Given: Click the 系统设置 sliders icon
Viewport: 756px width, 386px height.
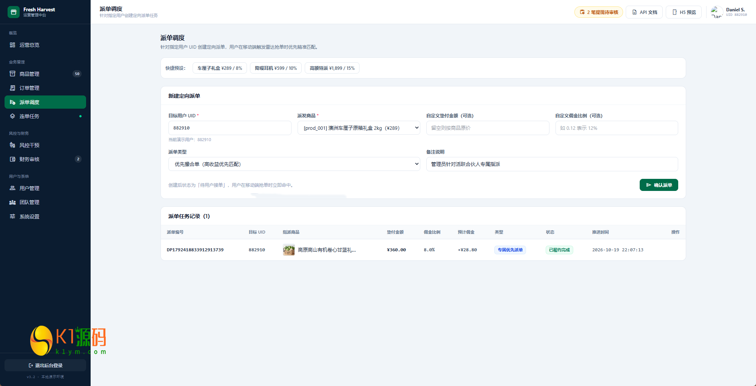Looking at the screenshot, I should point(12,217).
